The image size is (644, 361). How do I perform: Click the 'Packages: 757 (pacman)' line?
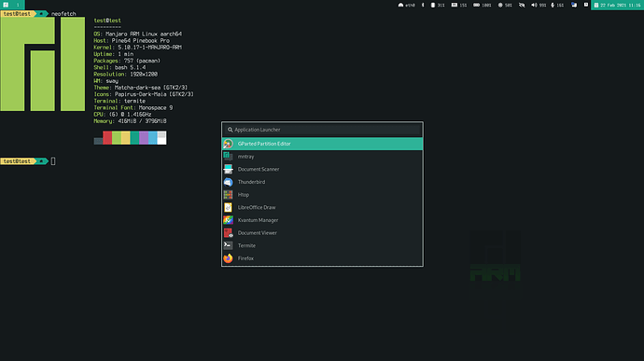point(127,61)
